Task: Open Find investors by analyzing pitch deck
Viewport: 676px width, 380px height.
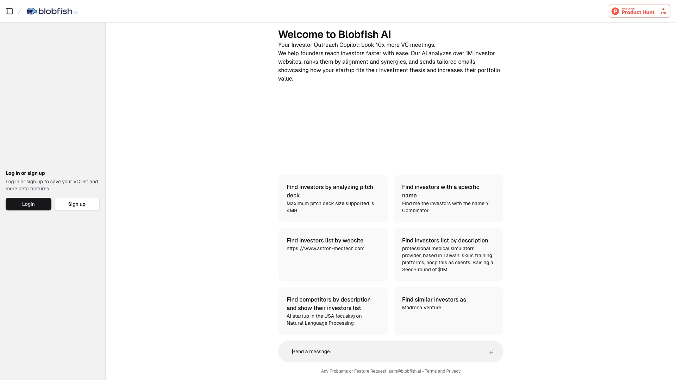Action: click(x=333, y=198)
